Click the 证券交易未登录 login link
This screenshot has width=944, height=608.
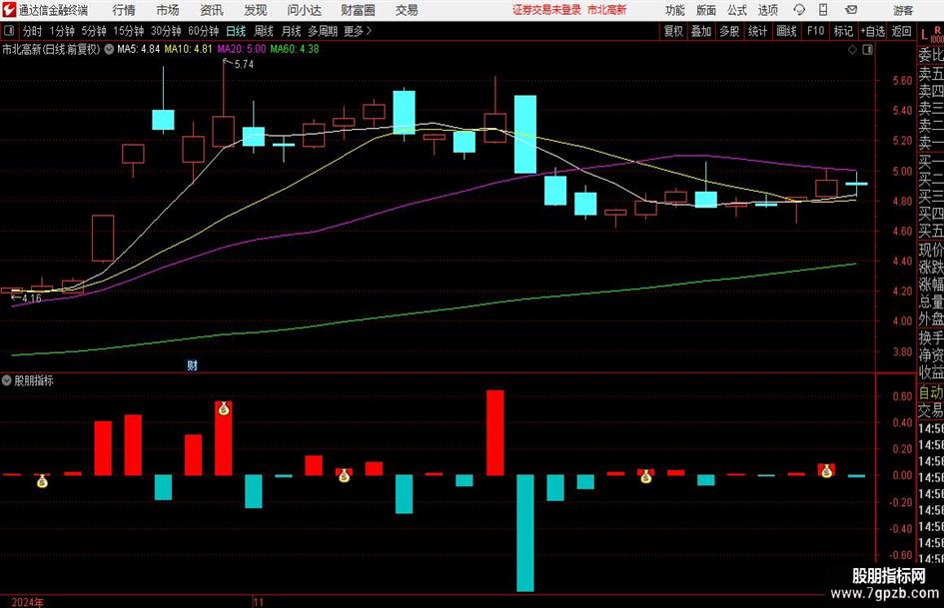[546, 10]
